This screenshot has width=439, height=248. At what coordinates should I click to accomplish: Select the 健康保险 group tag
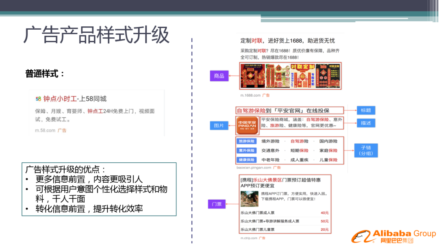tap(246, 160)
